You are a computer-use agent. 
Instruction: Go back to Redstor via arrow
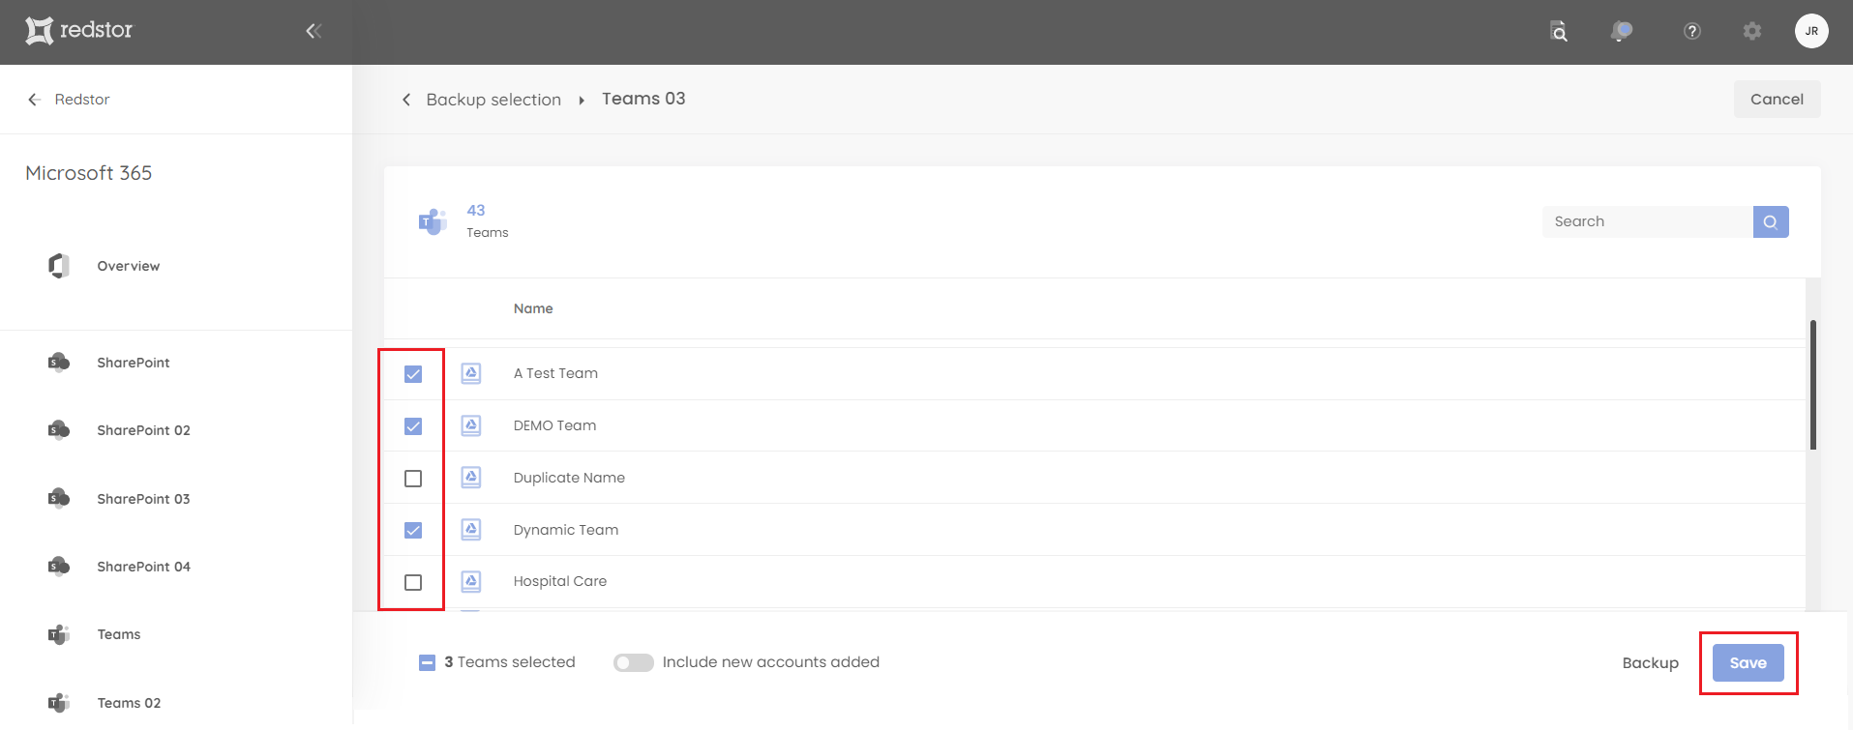[35, 100]
